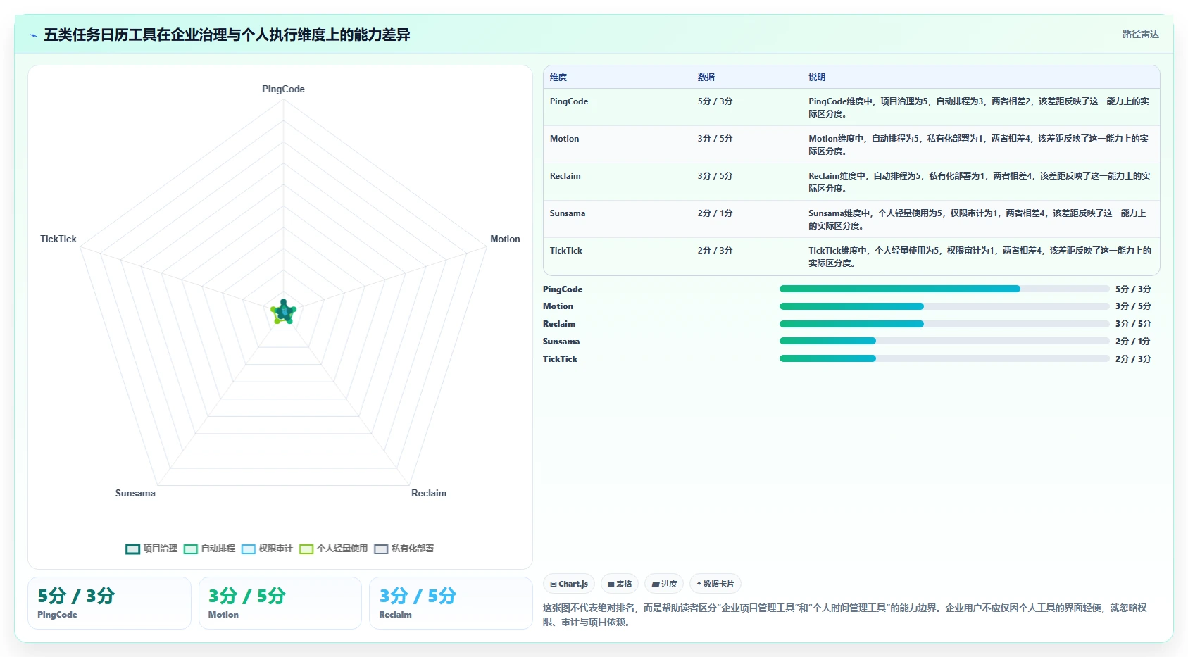Click the 说明 column header
The width and height of the screenshot is (1188, 657).
click(x=817, y=77)
